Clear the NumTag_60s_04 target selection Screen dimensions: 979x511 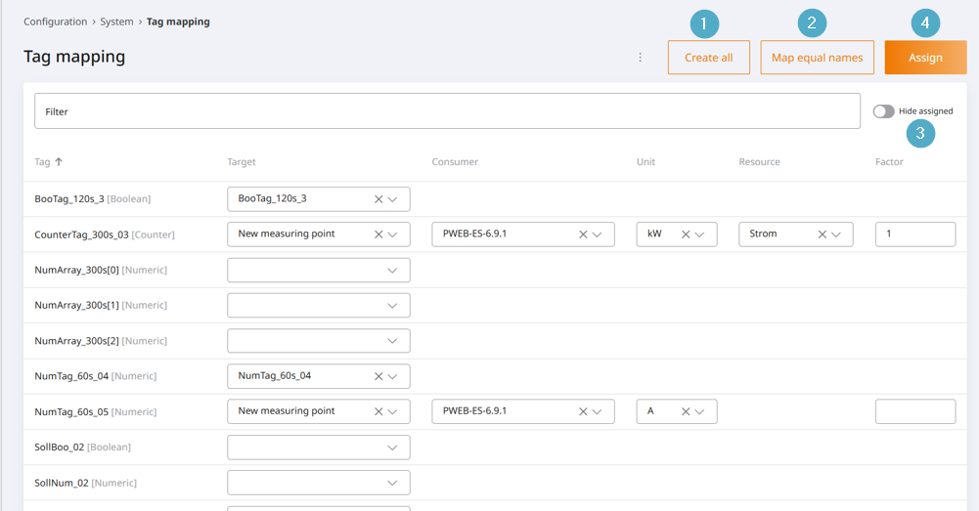[x=378, y=376]
